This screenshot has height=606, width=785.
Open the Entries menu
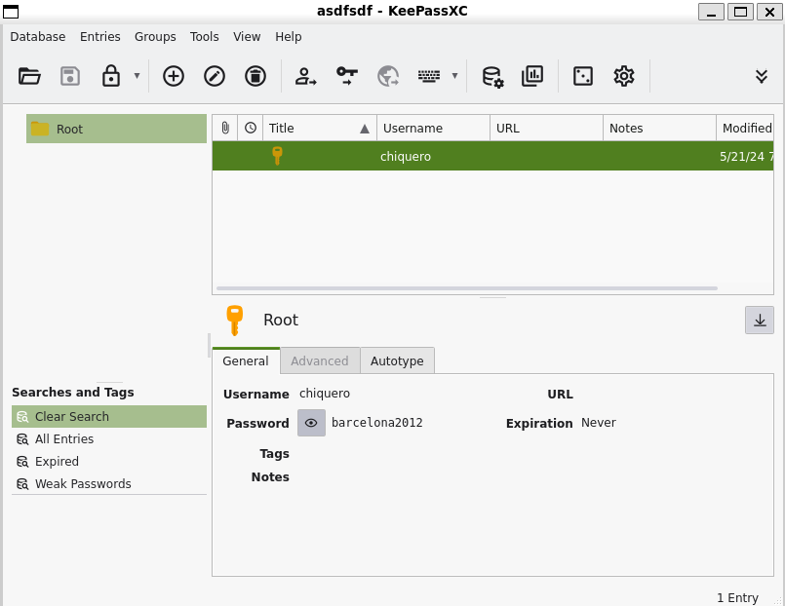(x=100, y=36)
